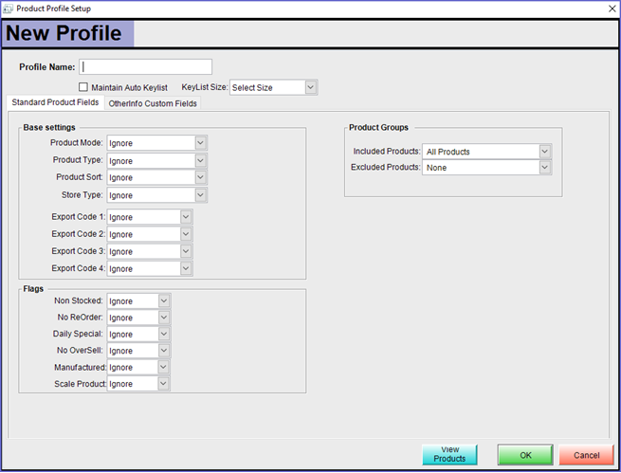Open the Export Code 4 dropdown
Image resolution: width=621 pixels, height=473 pixels.
[x=186, y=268]
